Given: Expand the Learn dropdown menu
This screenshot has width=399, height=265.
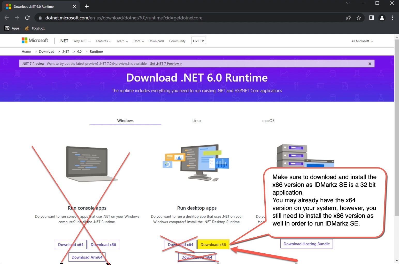Looking at the screenshot, I should [122, 41].
